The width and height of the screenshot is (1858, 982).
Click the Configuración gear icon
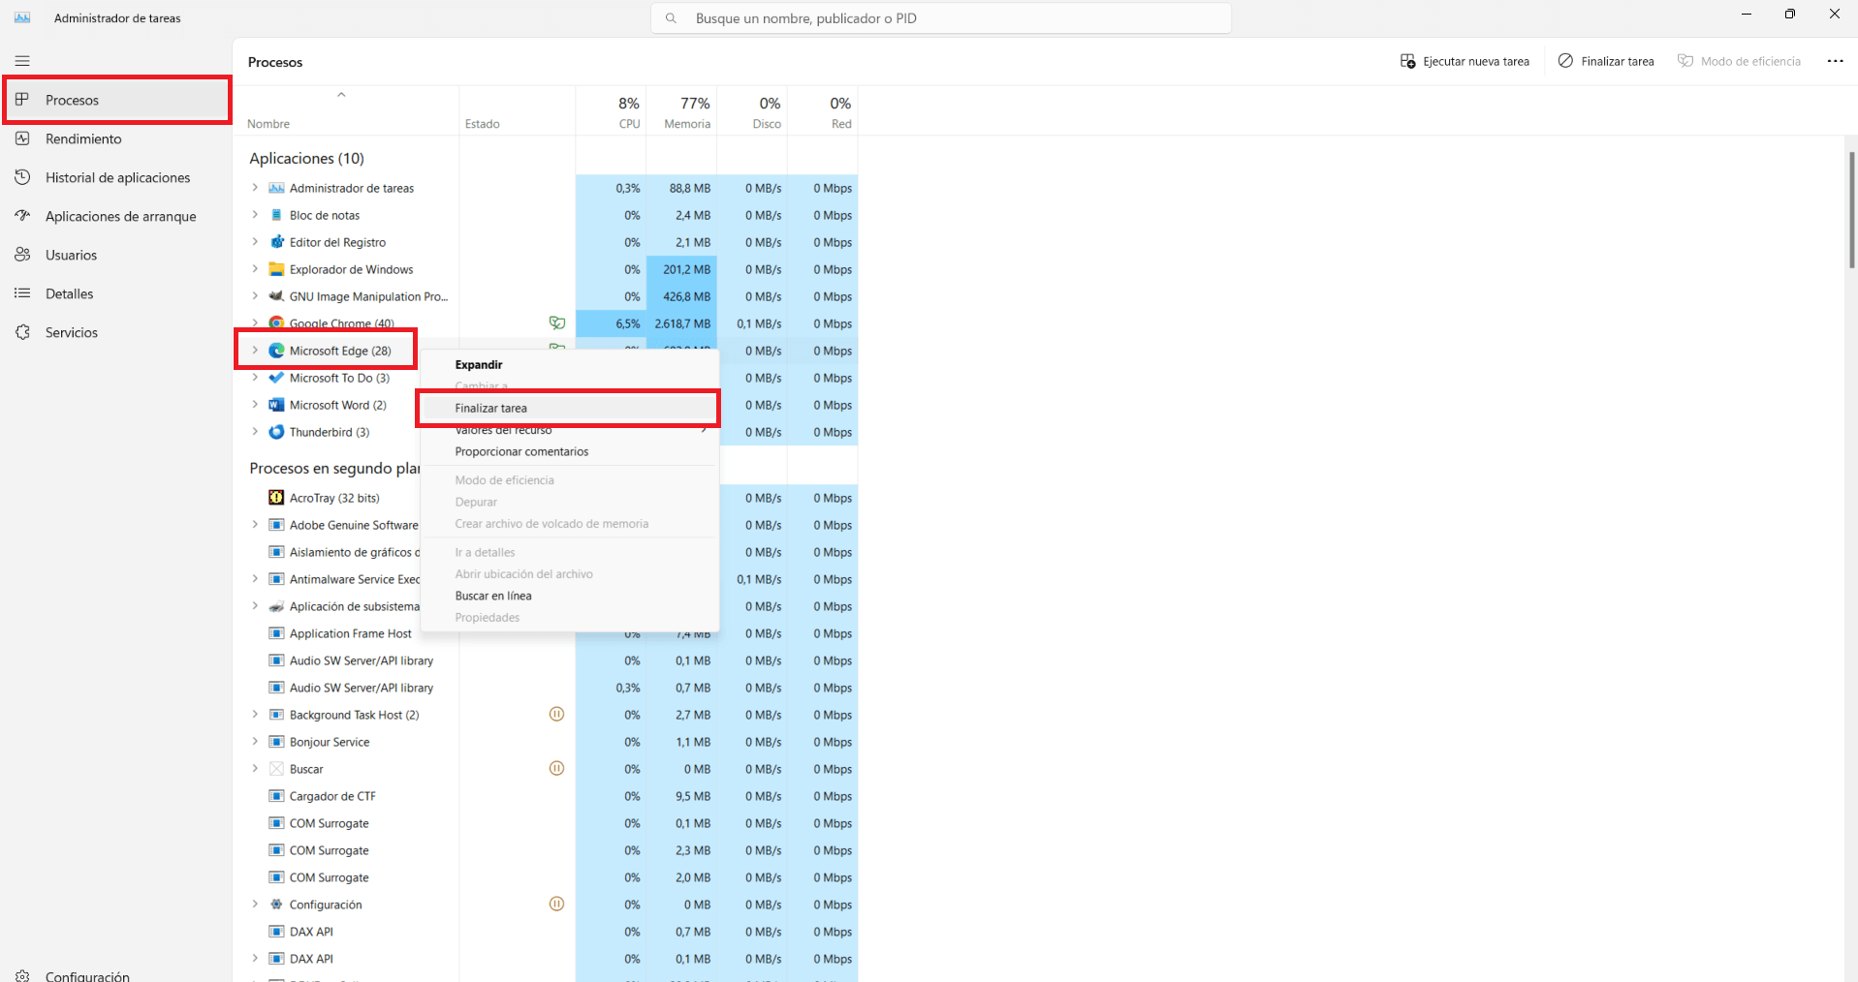click(22, 975)
